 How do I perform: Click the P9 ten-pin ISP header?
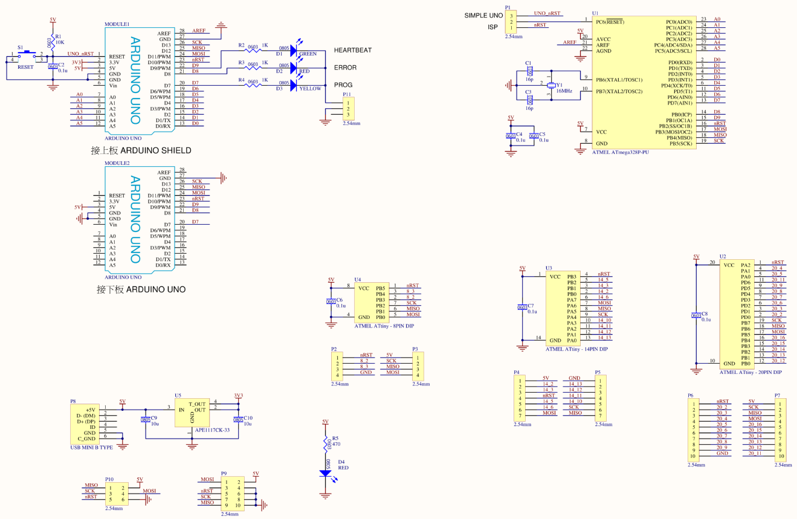click(x=233, y=494)
